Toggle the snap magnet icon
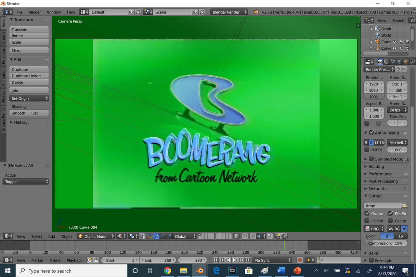 (253, 236)
